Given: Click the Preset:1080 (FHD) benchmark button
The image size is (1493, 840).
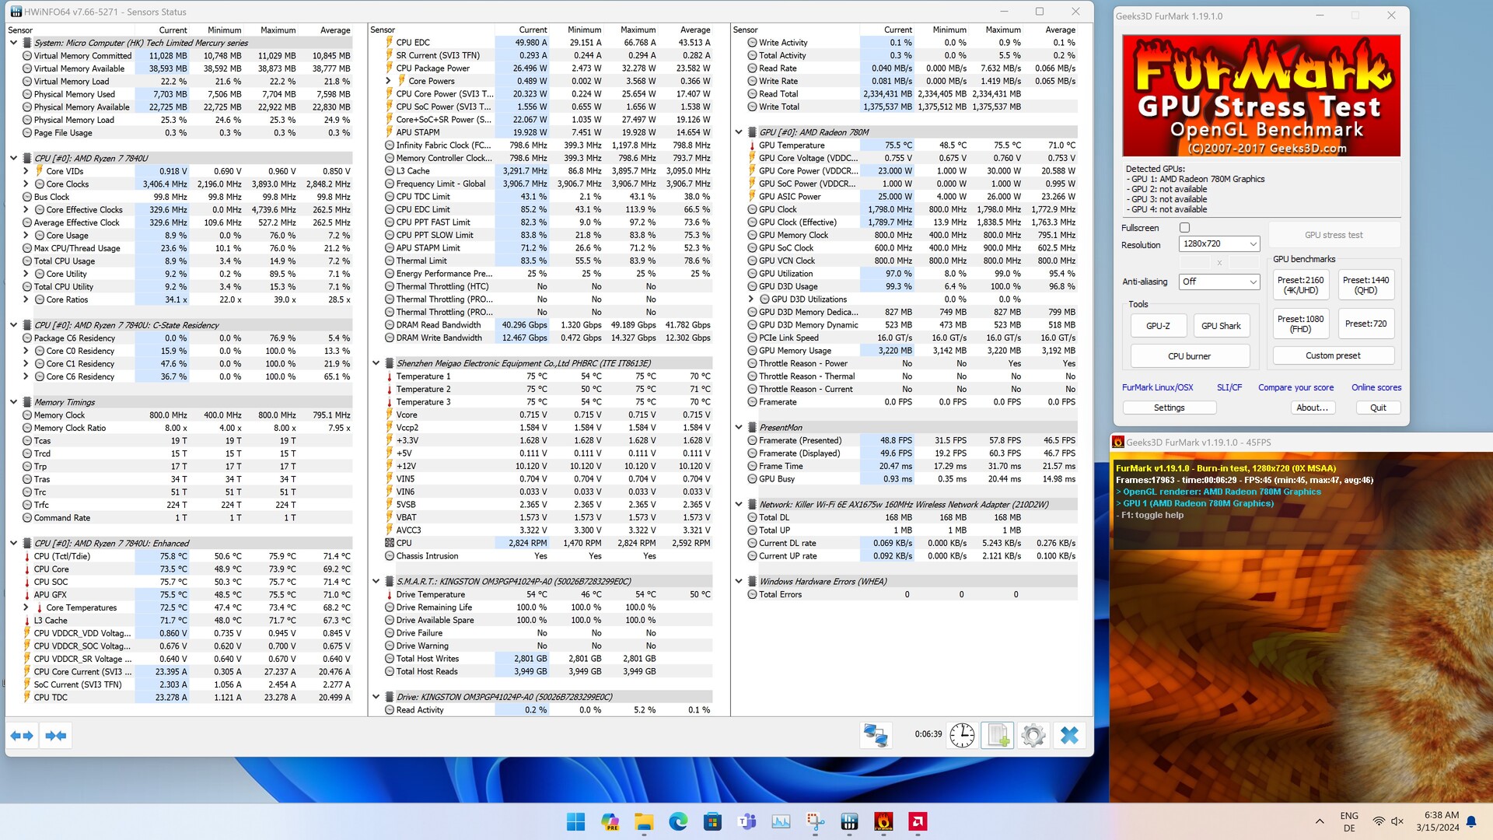Looking at the screenshot, I should [x=1300, y=324].
